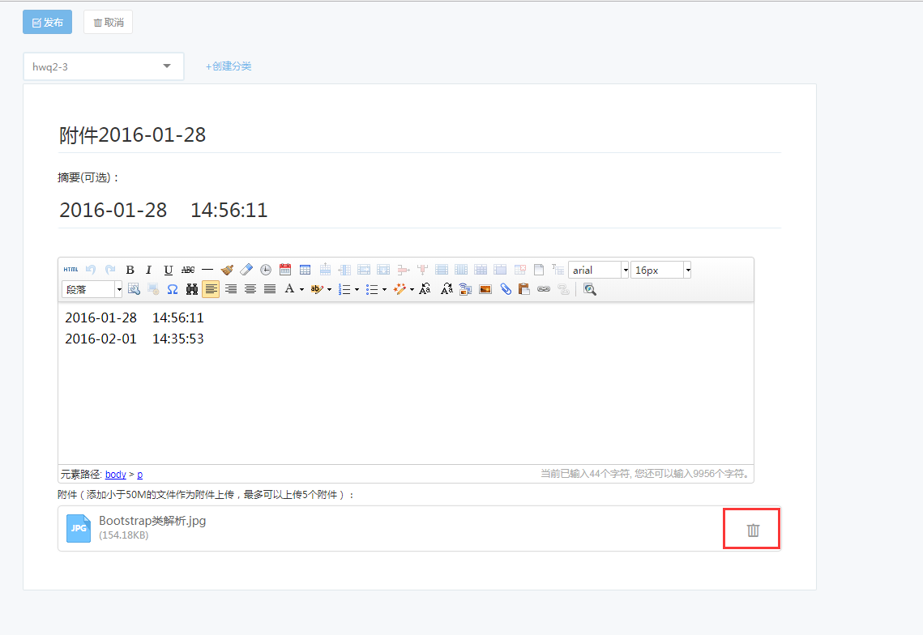The height and width of the screenshot is (635, 923).
Task: Toggle underline formatting
Action: click(168, 270)
